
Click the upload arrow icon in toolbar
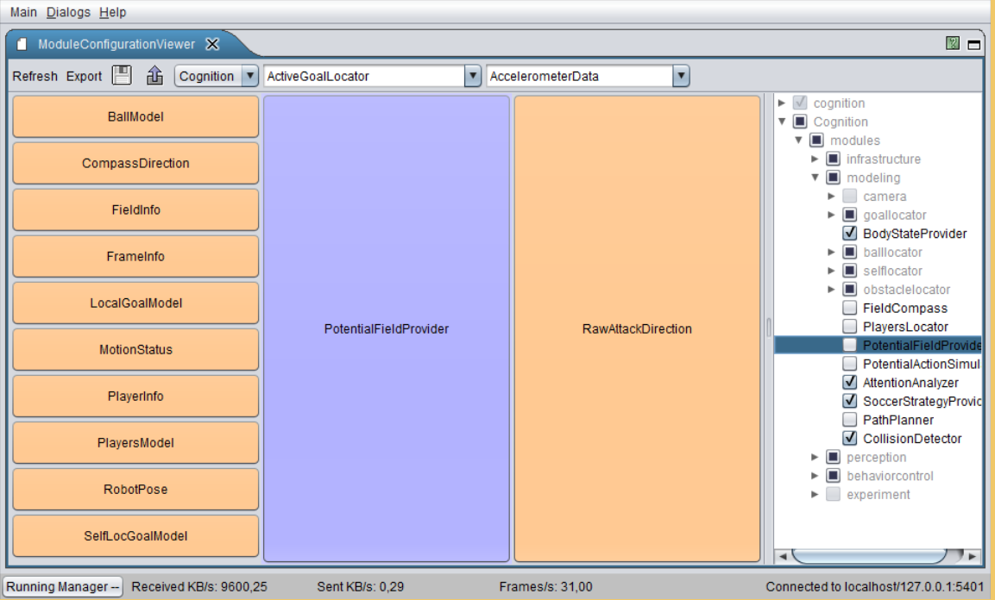click(154, 76)
